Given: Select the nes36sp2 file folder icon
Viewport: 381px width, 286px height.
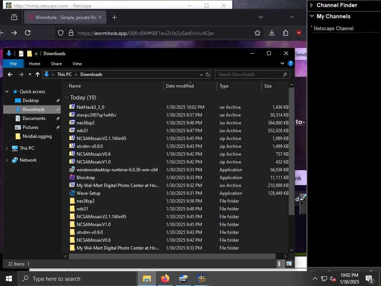Looking at the screenshot, I should coord(72,201).
